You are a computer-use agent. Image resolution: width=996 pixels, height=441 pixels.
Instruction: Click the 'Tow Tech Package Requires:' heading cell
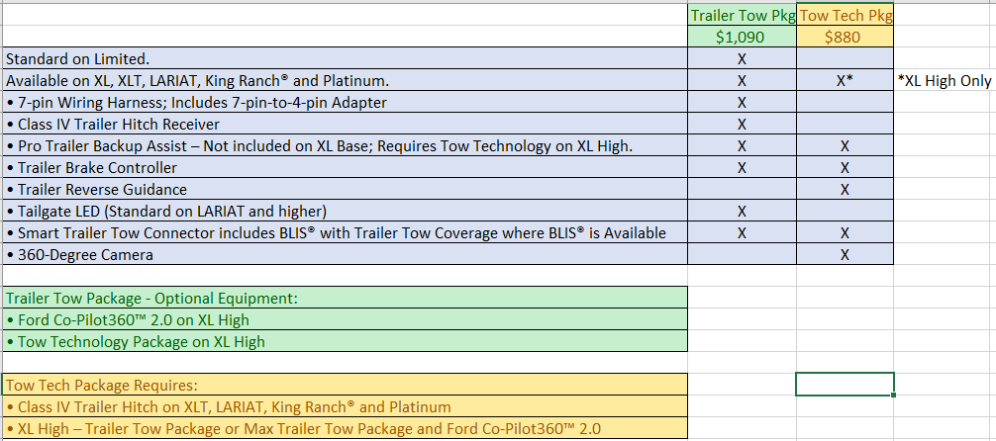(x=345, y=385)
